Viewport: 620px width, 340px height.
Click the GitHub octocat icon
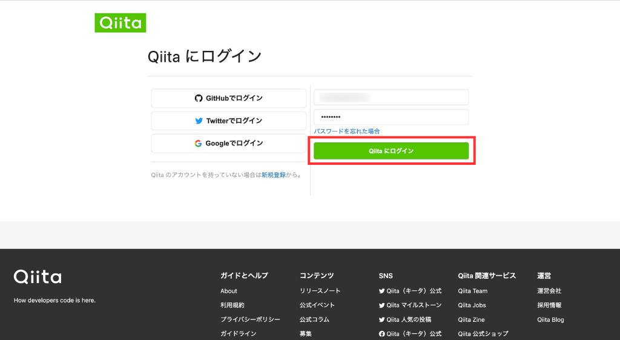[199, 98]
